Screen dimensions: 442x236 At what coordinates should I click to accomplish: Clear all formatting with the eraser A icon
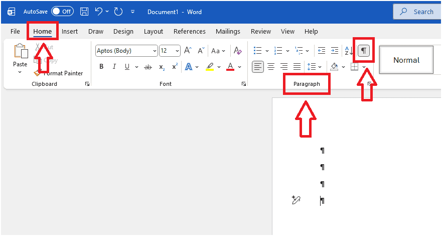pos(238,51)
